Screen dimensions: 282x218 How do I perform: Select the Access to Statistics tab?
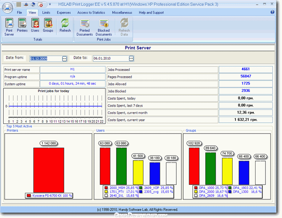pyautogui.click(x=91, y=12)
